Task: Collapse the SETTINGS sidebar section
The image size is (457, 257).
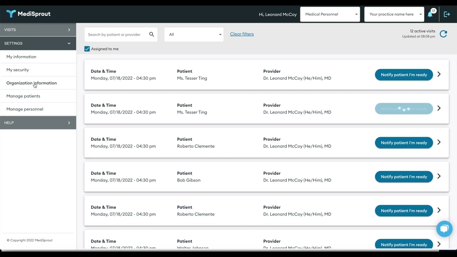Action: 38,43
